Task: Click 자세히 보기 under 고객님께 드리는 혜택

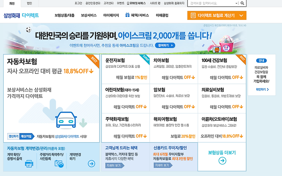Action: [115, 165]
